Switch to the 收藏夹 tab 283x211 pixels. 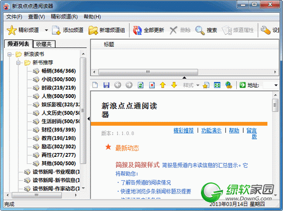coord(44,44)
